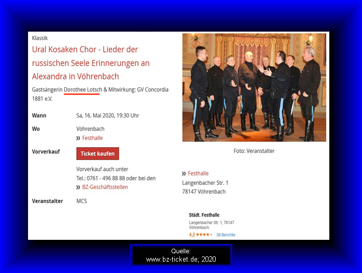362x273 pixels.
Task: Click the Ural Kosaken Chor event headline
Action: [91, 63]
